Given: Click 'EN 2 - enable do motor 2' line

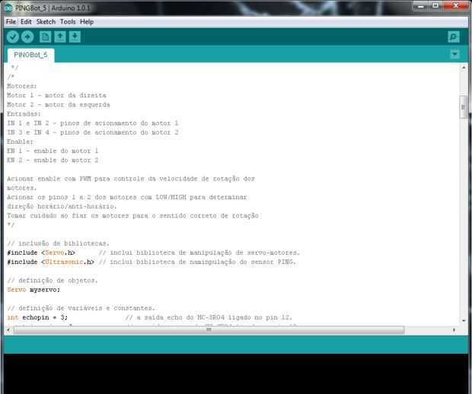Looking at the screenshot, I should [x=53, y=160].
